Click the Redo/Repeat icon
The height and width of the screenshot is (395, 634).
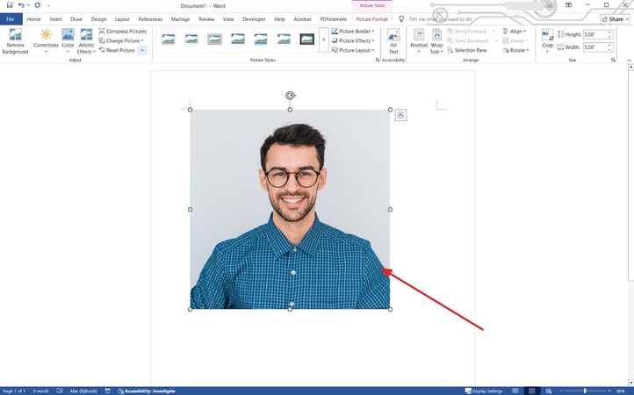37,5
